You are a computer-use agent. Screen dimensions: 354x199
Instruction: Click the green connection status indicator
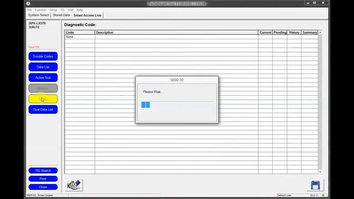click(x=323, y=195)
